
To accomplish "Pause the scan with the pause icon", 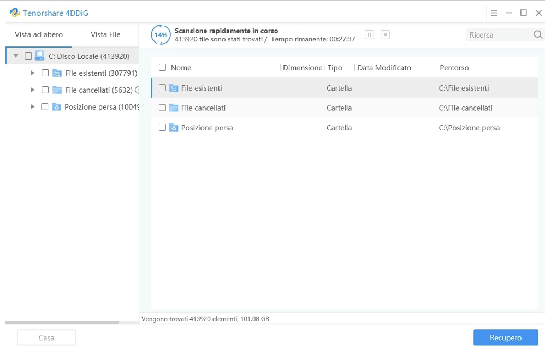I will [x=369, y=34].
